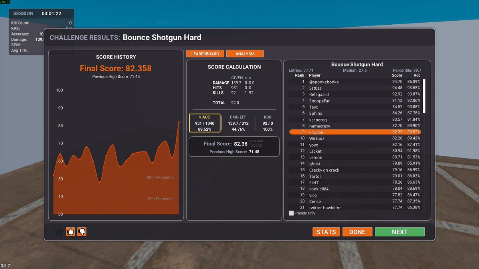Select leaderboard row for twitter hawkiifnr
Image resolution: width=479 pixels, height=269 pixels.
pyautogui.click(x=355, y=207)
